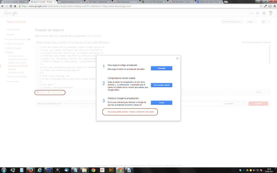Image resolution: width=277 pixels, height=173 pixels.
Task: Click the blue Descargar button
Action: pyautogui.click(x=161, y=68)
